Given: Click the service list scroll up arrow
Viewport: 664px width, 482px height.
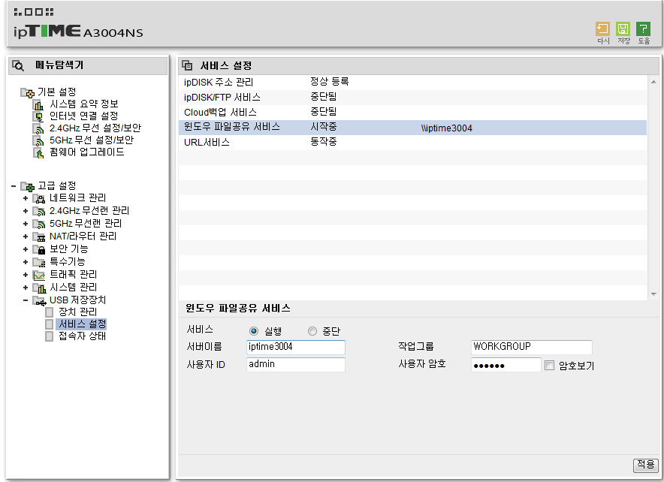Looking at the screenshot, I should [653, 82].
